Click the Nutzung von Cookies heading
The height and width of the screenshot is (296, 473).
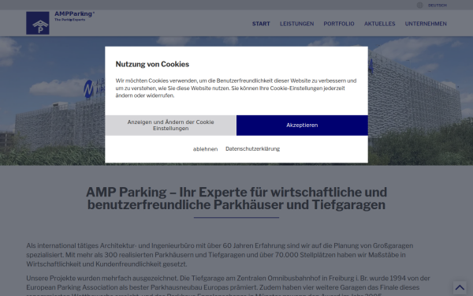(152, 64)
